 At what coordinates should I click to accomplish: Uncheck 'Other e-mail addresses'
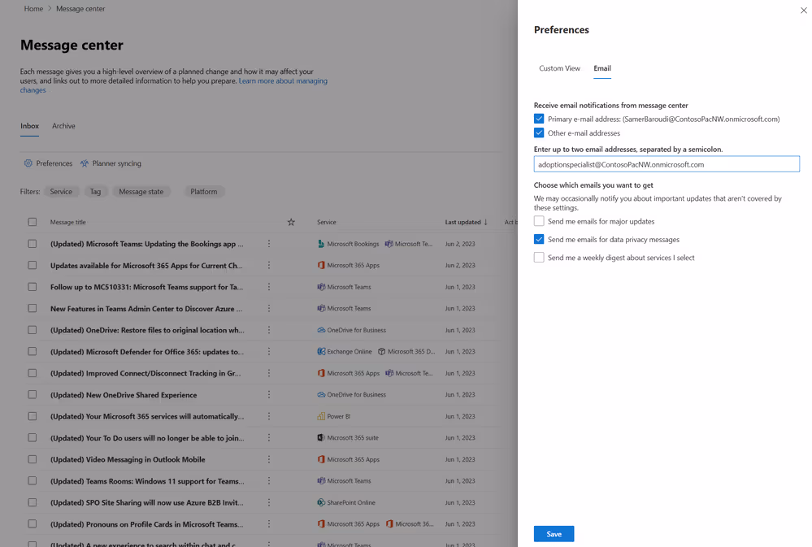click(x=539, y=132)
